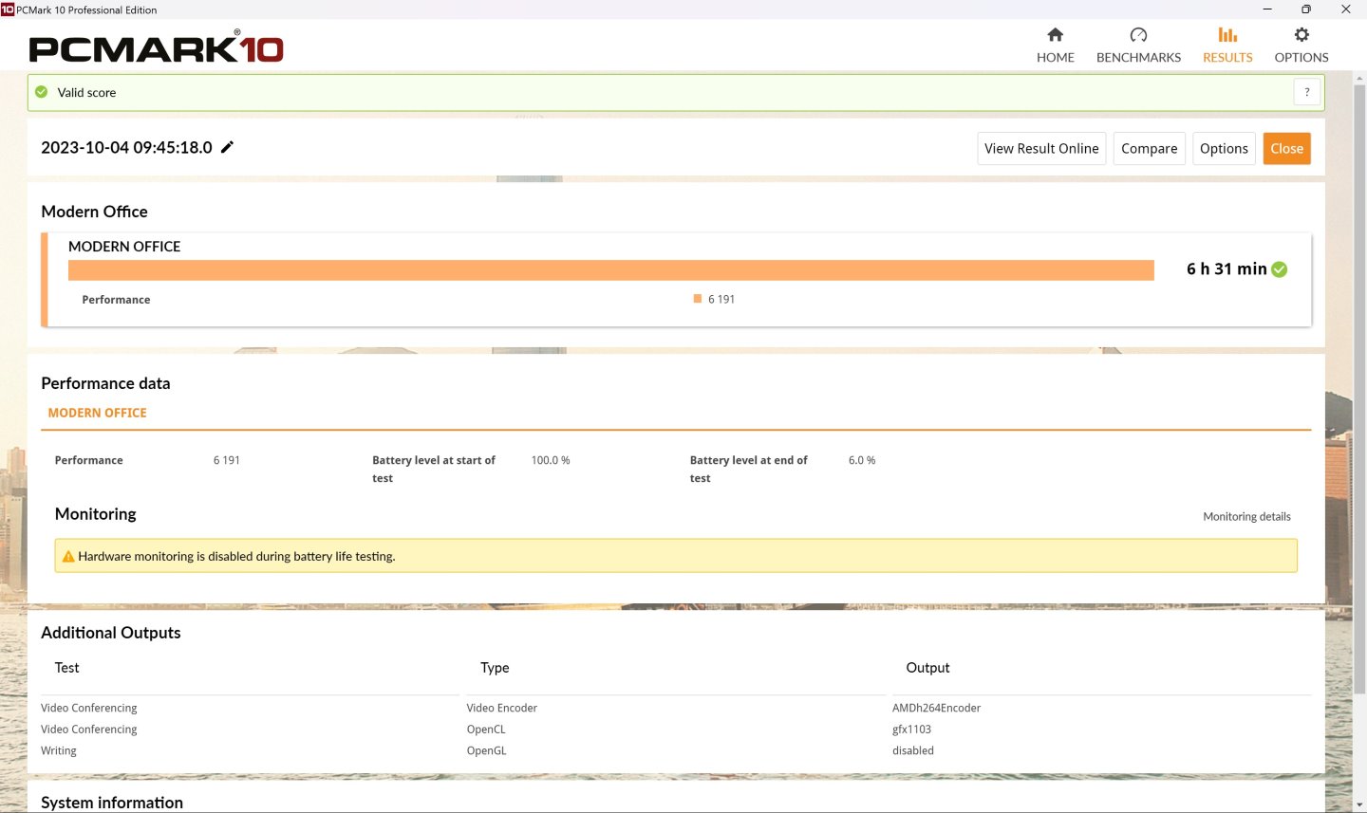The height and width of the screenshot is (813, 1367).
Task: Open the Home section
Action: pyautogui.click(x=1055, y=46)
